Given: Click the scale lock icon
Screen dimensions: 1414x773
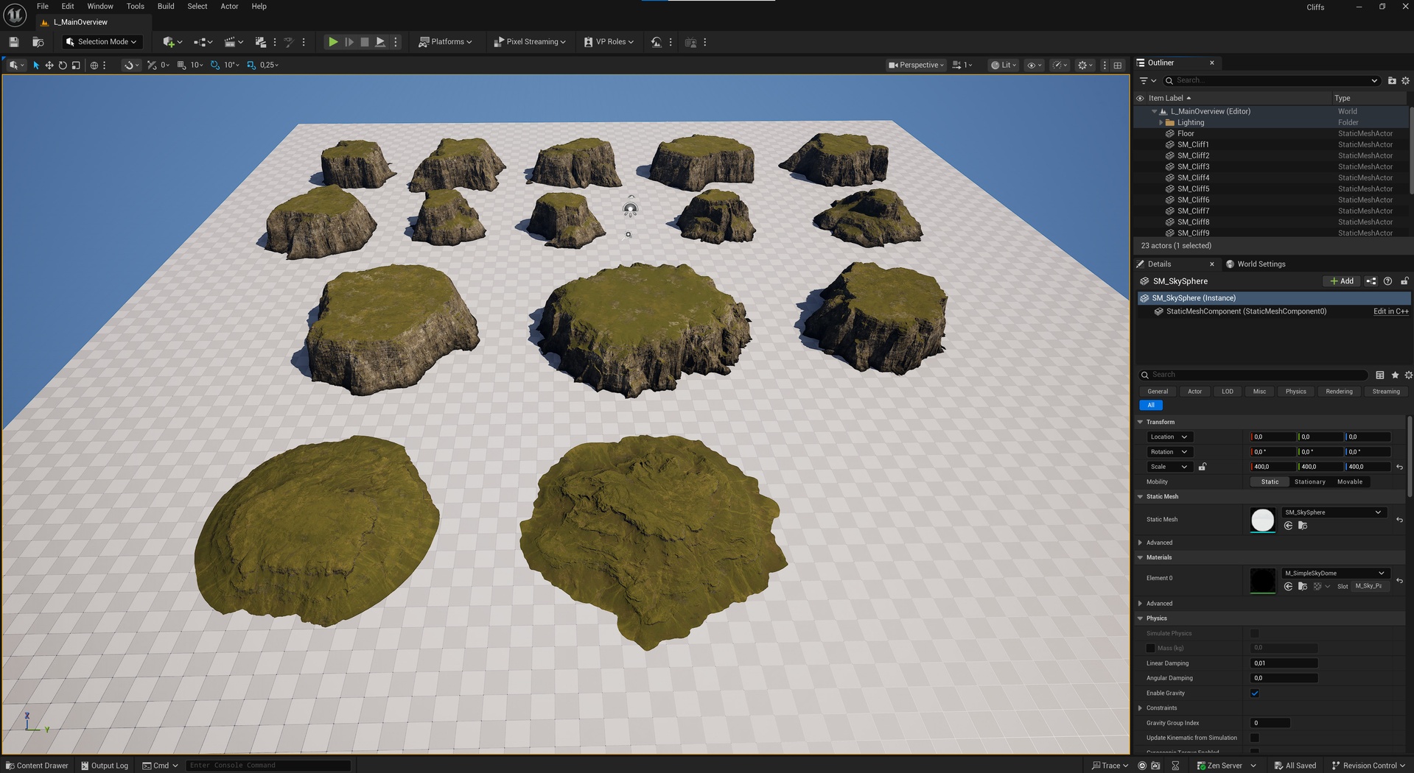Looking at the screenshot, I should pyautogui.click(x=1202, y=467).
